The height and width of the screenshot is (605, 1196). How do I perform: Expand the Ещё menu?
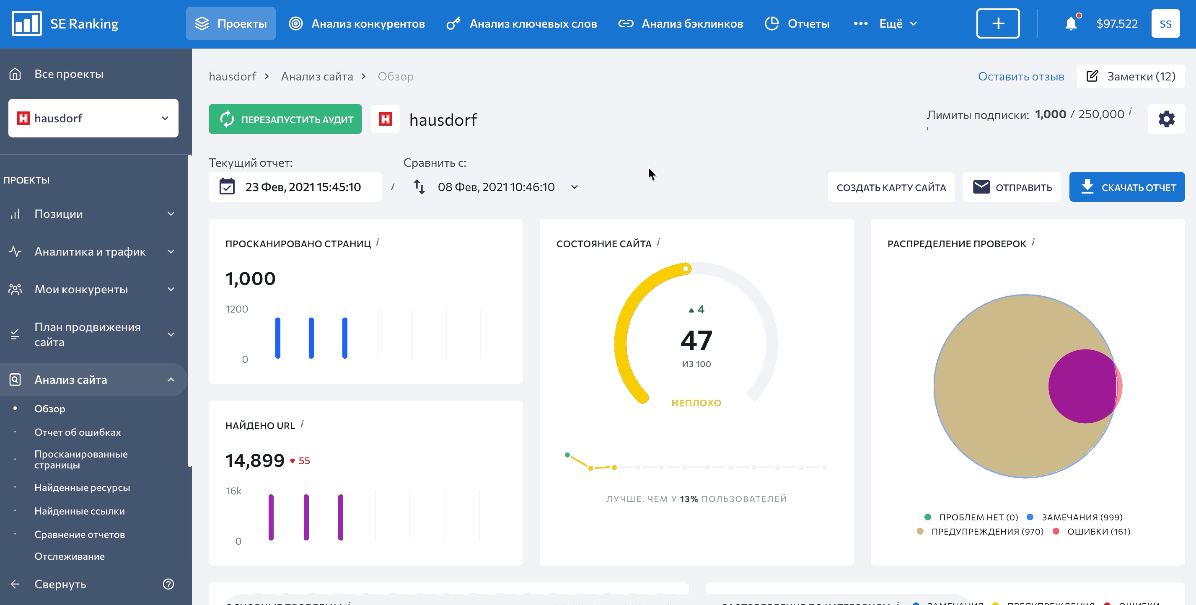(885, 23)
